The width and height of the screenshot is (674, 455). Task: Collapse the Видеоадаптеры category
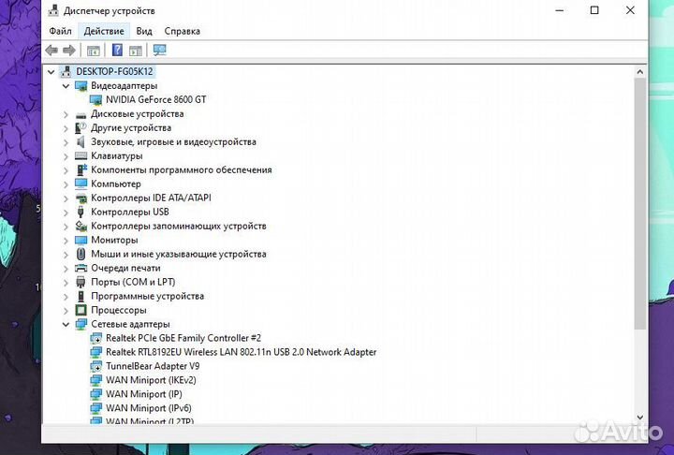click(x=66, y=86)
